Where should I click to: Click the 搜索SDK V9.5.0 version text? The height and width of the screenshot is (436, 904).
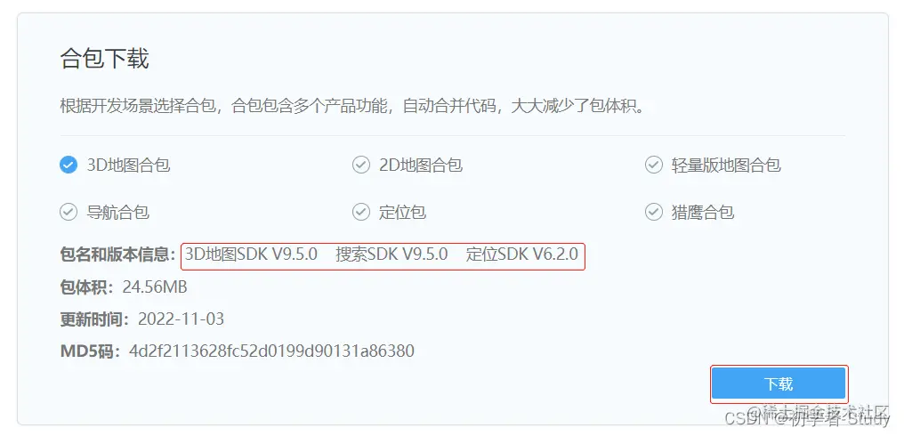coord(392,254)
